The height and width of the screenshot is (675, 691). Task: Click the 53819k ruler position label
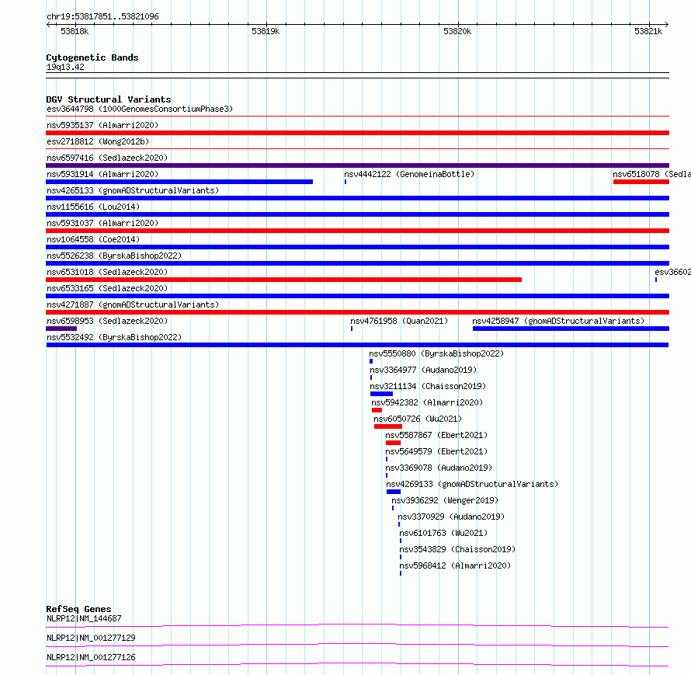pyautogui.click(x=266, y=31)
